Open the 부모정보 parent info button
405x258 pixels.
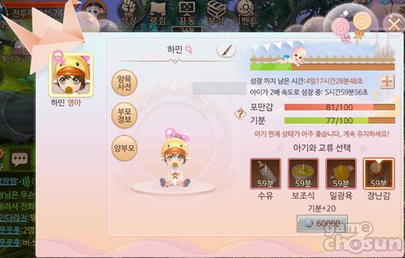pyautogui.click(x=124, y=115)
